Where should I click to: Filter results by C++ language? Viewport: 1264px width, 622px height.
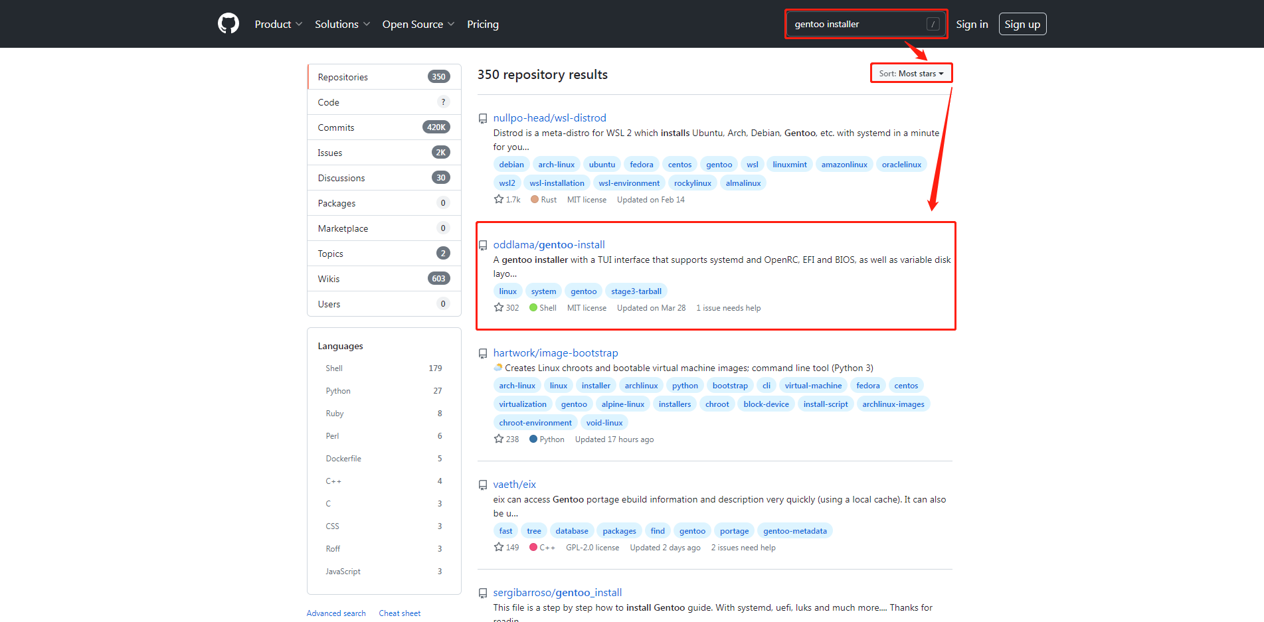click(x=384, y=481)
